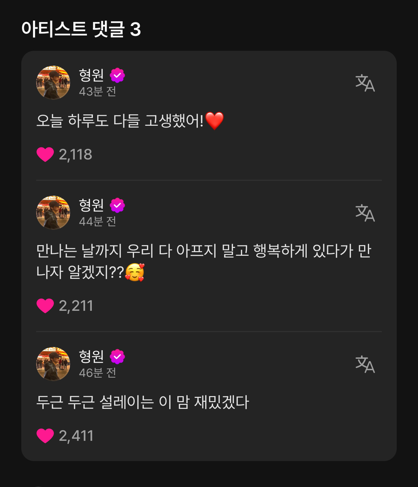Like the comment with 2,411 hearts
Screen dimensions: 418x487
click(45, 436)
